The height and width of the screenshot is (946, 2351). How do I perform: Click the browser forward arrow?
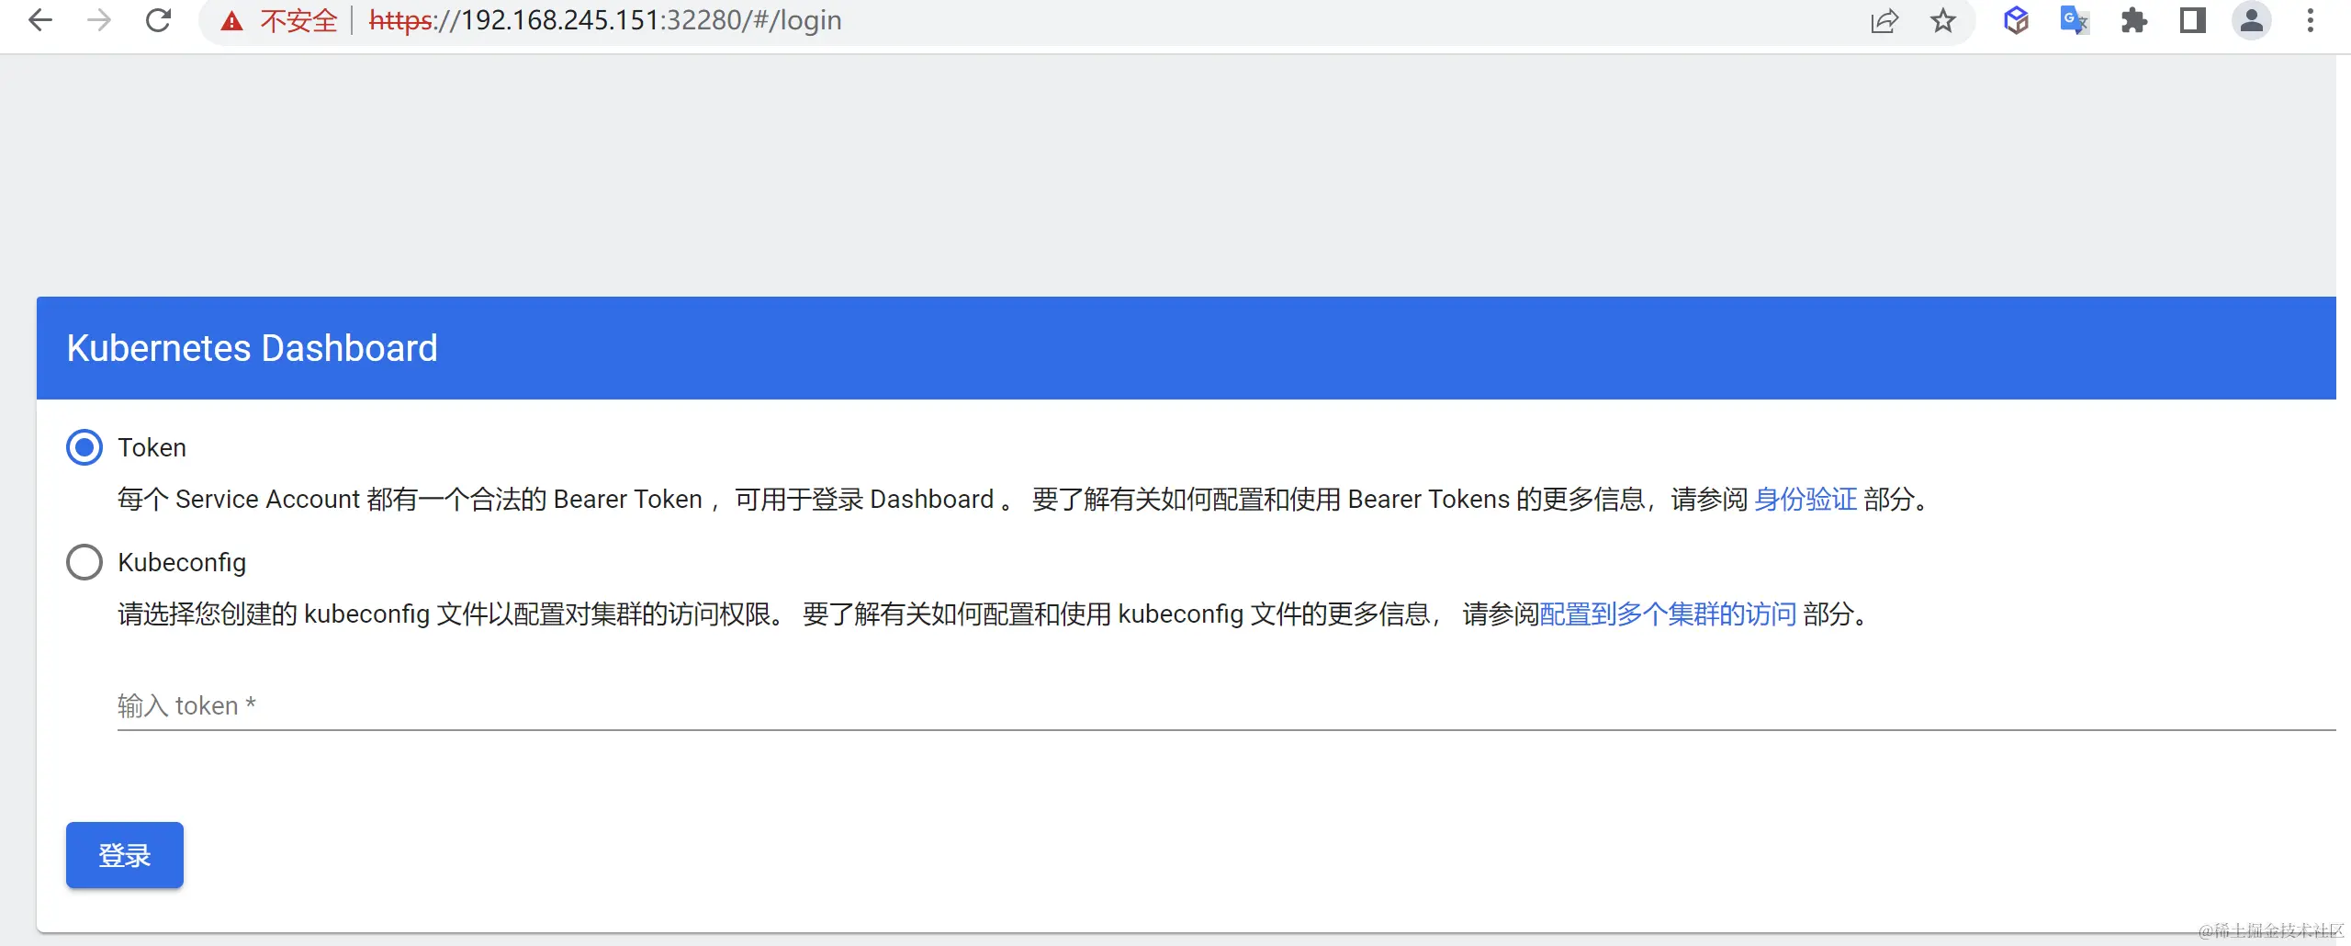[x=98, y=20]
